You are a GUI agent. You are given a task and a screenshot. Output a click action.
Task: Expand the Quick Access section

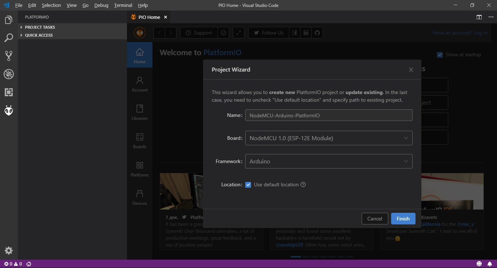(72, 35)
